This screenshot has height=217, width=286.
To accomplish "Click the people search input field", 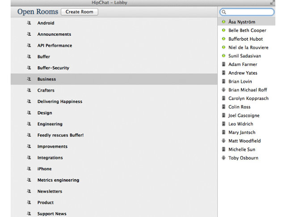I will (x=247, y=12).
